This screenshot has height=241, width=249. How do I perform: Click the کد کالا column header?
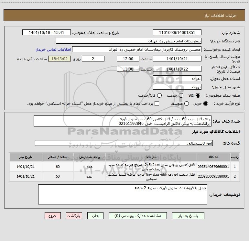pyautogui.click(x=213, y=157)
